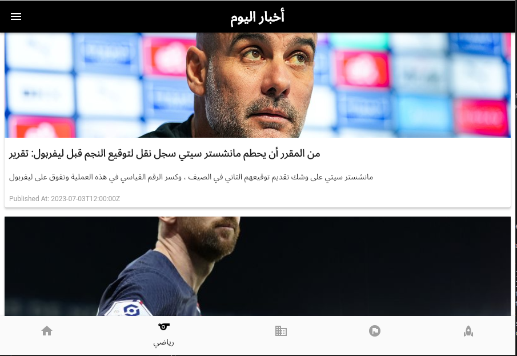Image resolution: width=517 pixels, height=356 pixels.
Task: Click empty space beside the timestamp in first card
Action: 313,199
